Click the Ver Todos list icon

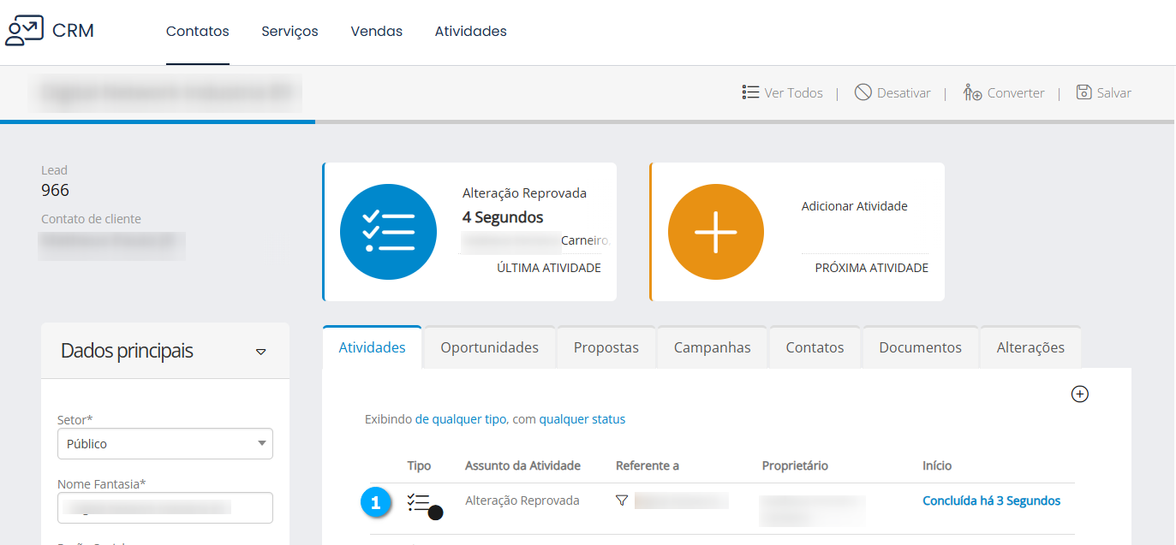pyautogui.click(x=750, y=92)
